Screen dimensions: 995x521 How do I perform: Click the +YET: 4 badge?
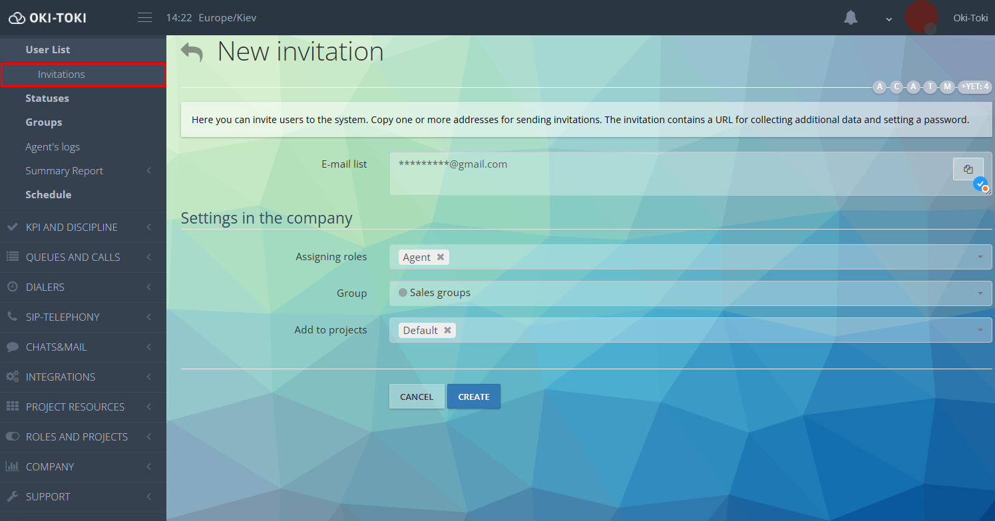975,87
